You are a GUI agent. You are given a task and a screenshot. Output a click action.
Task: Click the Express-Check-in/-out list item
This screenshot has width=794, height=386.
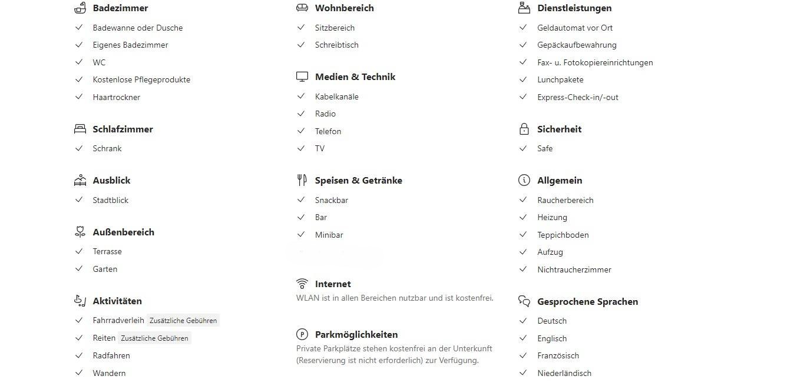tap(578, 97)
